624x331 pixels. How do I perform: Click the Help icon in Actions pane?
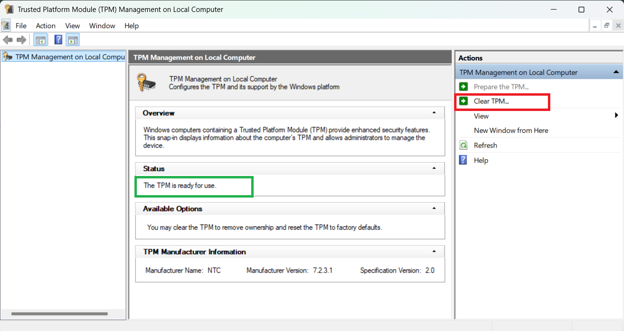[x=463, y=160]
